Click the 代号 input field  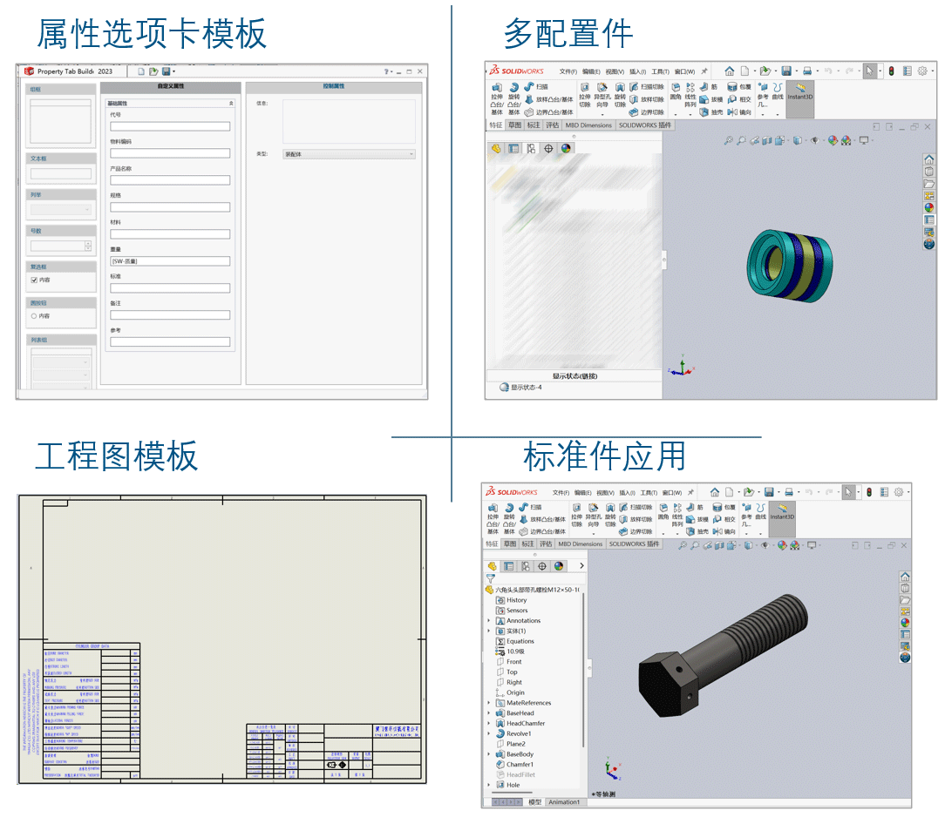(x=170, y=126)
